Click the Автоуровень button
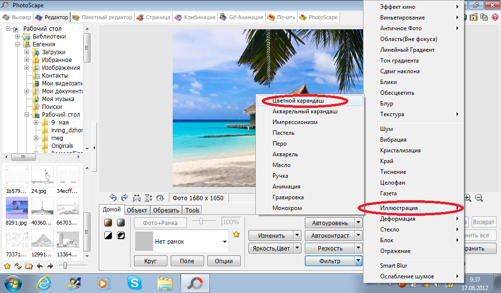501x293 pixels. 330,223
